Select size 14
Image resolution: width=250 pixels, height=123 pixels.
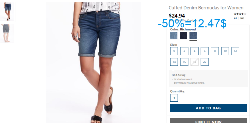[x=174, y=62]
